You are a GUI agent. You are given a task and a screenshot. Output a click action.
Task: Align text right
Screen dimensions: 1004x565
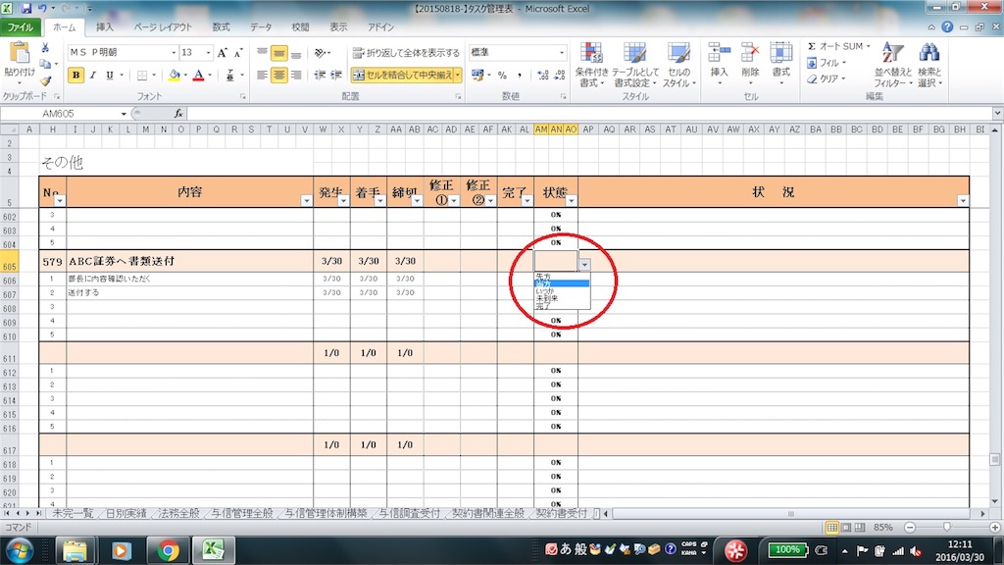point(296,75)
